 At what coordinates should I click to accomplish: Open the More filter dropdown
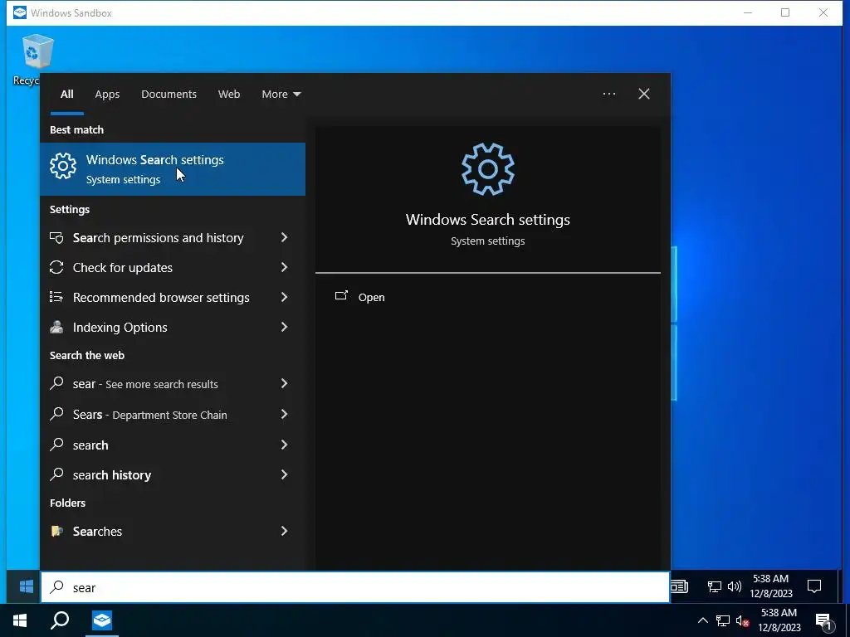pyautogui.click(x=281, y=94)
